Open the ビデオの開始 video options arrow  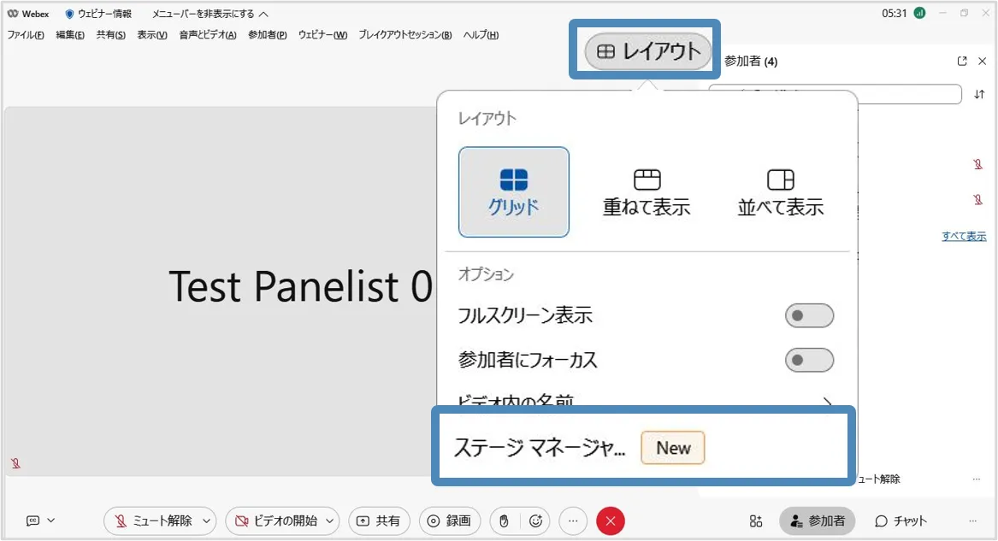[x=329, y=520]
